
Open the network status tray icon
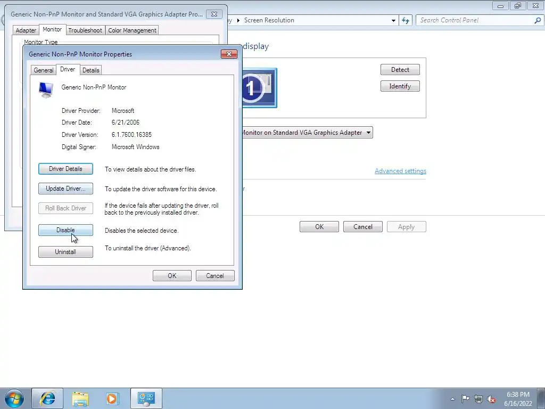click(x=478, y=399)
